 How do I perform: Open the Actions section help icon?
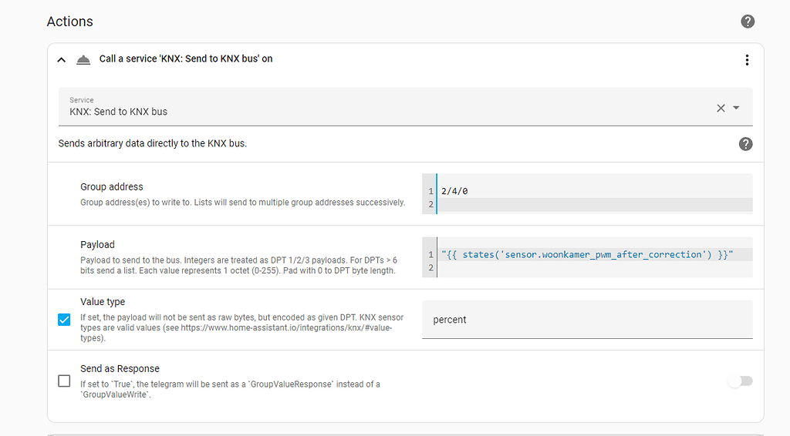click(x=748, y=22)
